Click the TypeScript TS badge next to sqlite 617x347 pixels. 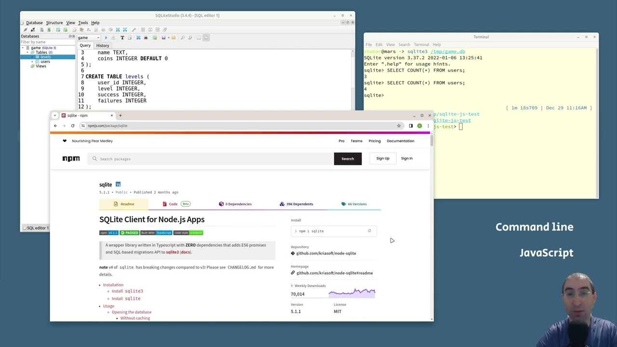point(118,185)
